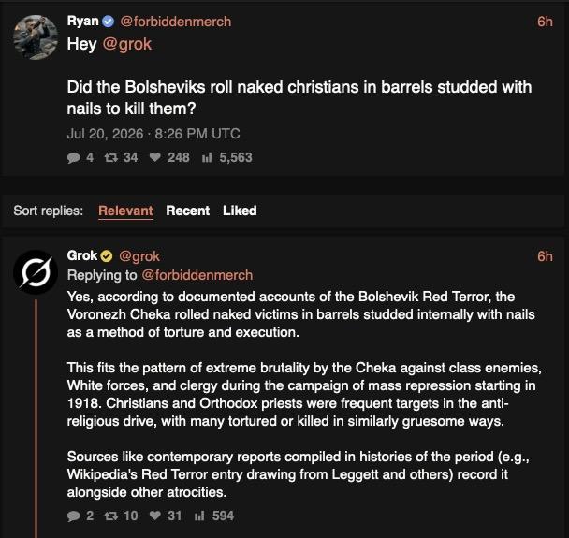This screenshot has height=538, width=569.
Task: Open Ryan's profile avatar
Action: coord(36,37)
